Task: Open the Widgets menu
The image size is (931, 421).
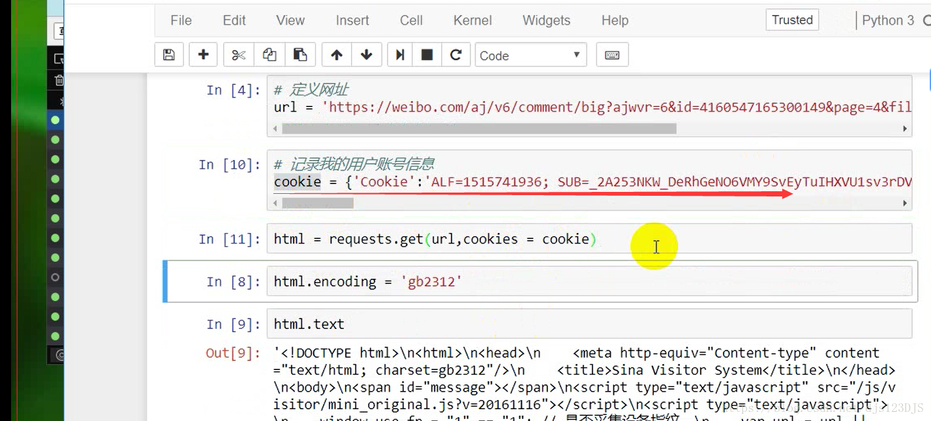Action: 546,20
